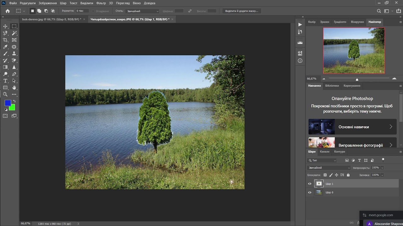Click the Share image icon
Image resolution: width=403 pixels, height=226 pixels.
[399, 11]
